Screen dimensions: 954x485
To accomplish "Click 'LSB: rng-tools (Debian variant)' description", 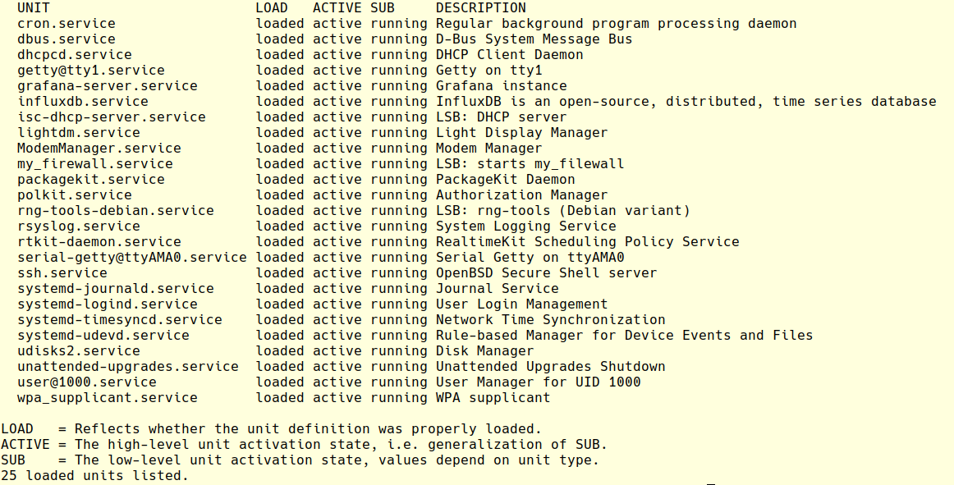I will (x=562, y=211).
